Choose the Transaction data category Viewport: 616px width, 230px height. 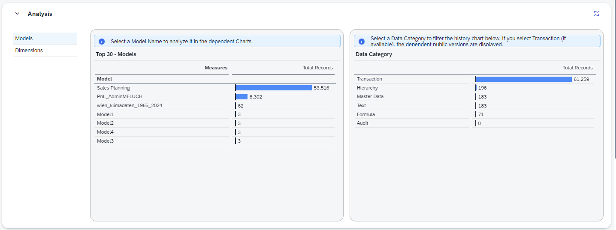[x=369, y=79]
